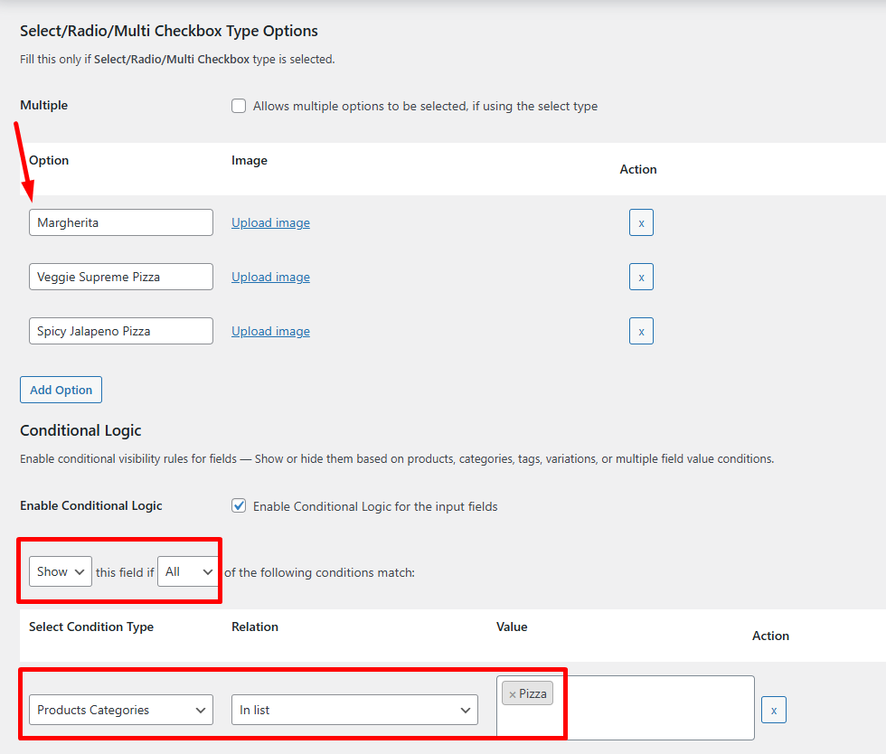Delete the Products Categories condition row
The height and width of the screenshot is (754, 886).
pos(773,710)
